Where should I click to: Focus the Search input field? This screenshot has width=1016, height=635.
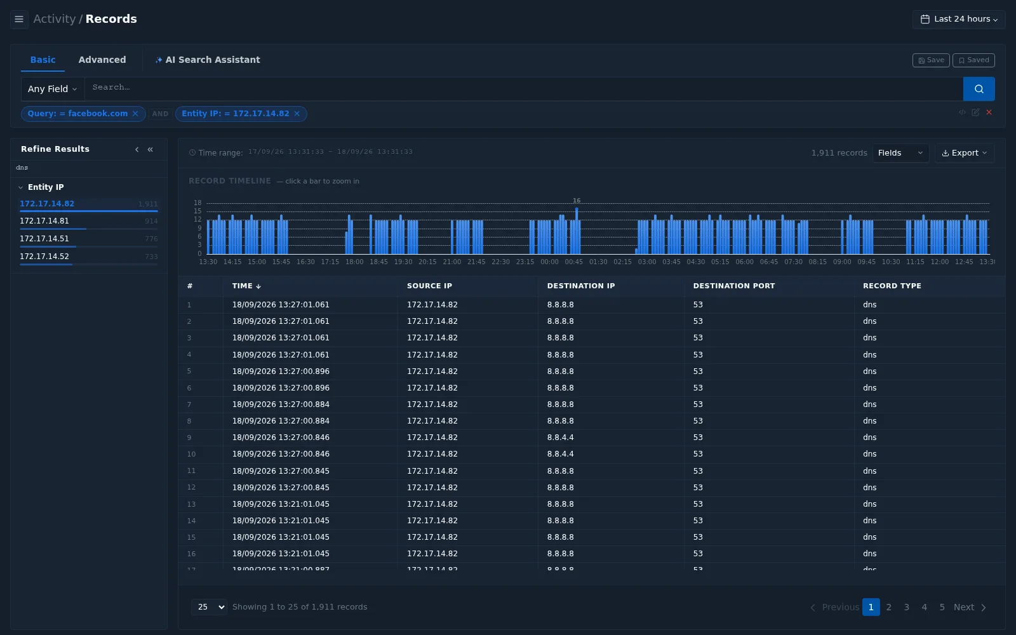[x=524, y=89]
